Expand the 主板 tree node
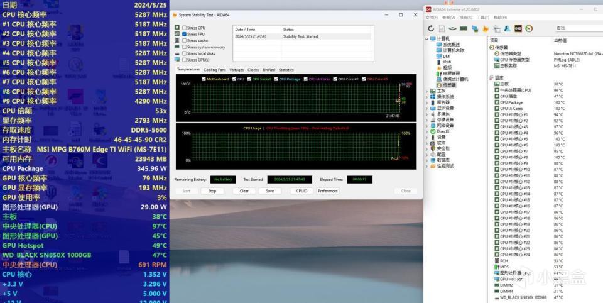The width and height of the screenshot is (603, 303). pos(426,90)
